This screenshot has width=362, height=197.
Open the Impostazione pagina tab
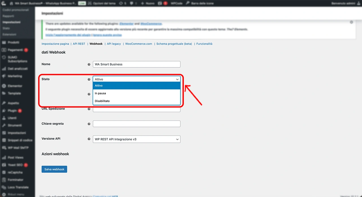55,44
